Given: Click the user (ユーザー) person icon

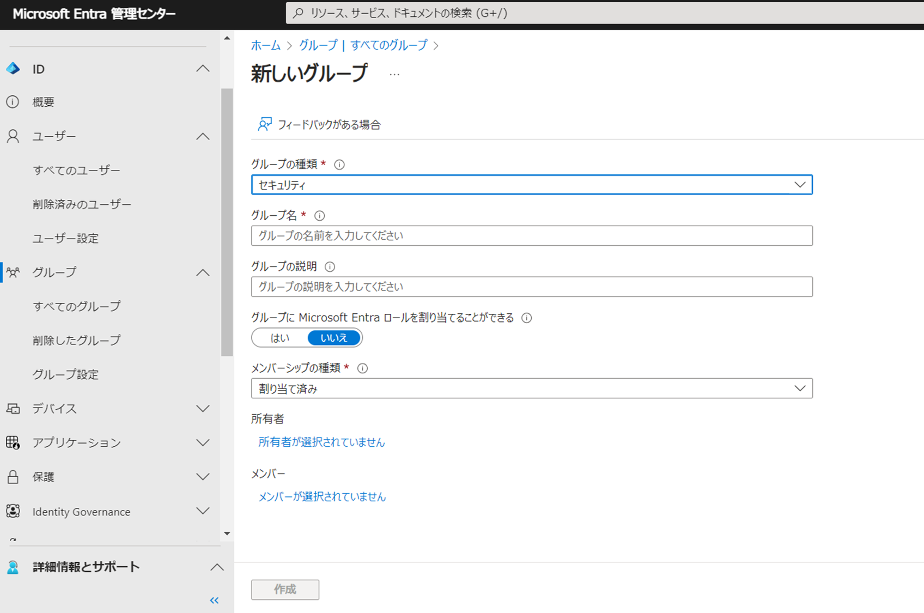Looking at the screenshot, I should 13,136.
